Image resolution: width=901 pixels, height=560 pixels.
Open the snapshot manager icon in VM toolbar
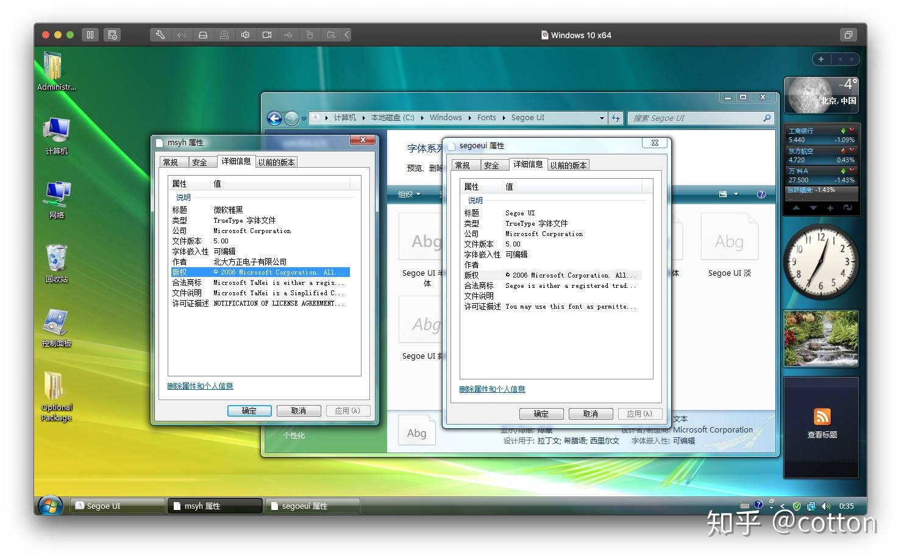tap(112, 35)
